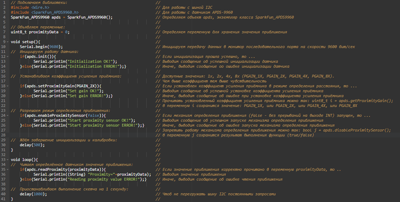The height and width of the screenshot is (202, 400).
Task: Click the "Set gain OK!" string
Action: 83,91
